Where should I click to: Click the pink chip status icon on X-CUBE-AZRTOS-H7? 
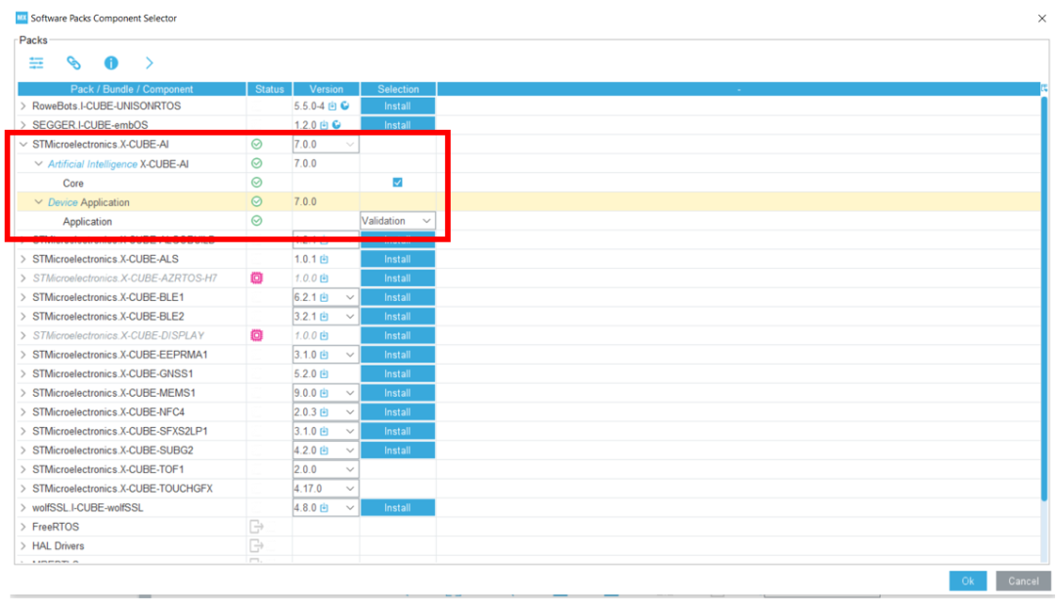tap(256, 279)
